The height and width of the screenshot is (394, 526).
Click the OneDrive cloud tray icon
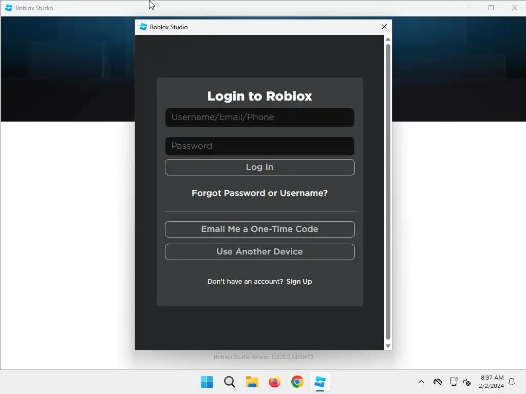point(438,382)
